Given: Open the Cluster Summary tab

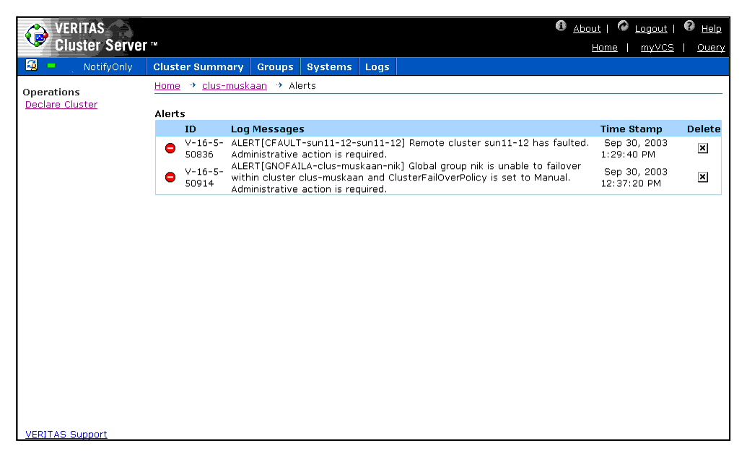Looking at the screenshot, I should 198,67.
